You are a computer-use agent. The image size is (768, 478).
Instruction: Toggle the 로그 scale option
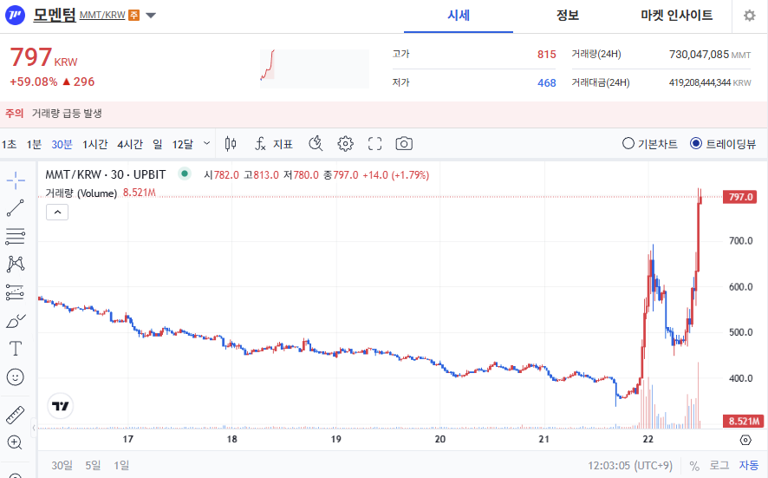tap(719, 466)
